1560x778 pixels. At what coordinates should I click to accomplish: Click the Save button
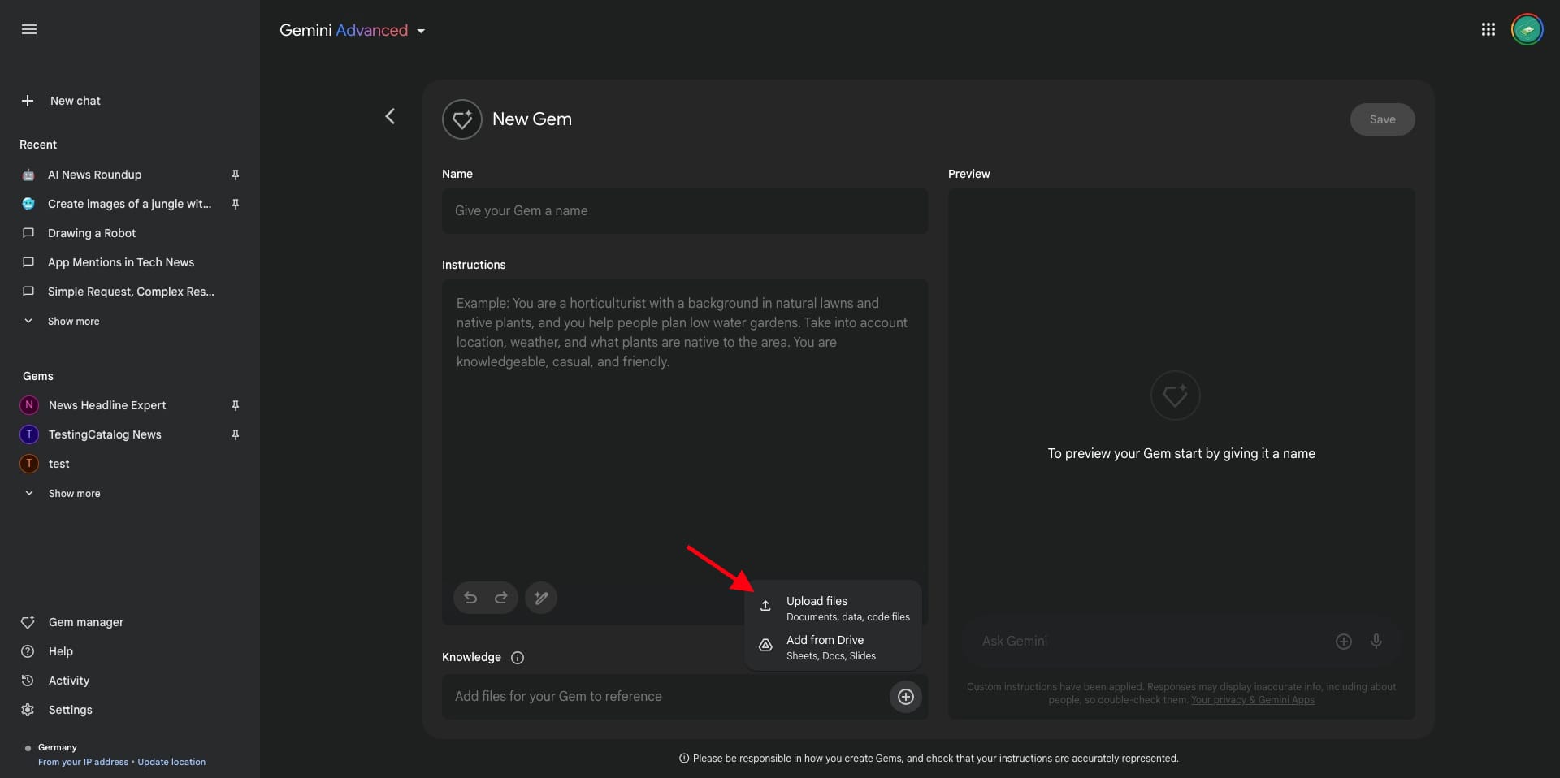click(1382, 119)
